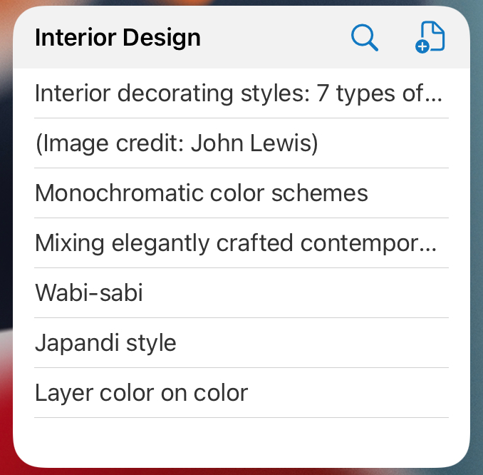The width and height of the screenshot is (483, 475).
Task: Click the desktop wallpaper outside the widget
Action: point(476,214)
